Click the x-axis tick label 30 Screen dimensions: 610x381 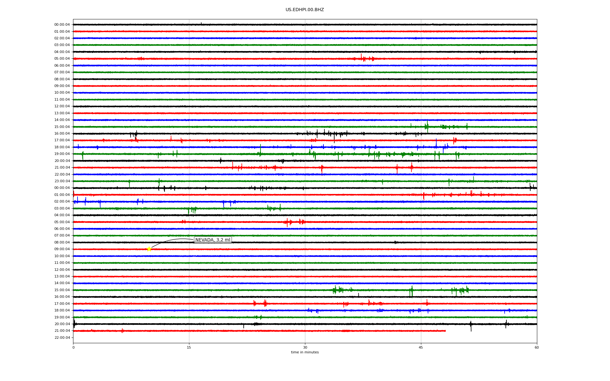tap(305, 347)
